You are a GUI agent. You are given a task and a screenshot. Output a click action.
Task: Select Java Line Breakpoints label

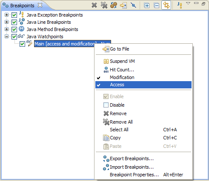(49, 22)
